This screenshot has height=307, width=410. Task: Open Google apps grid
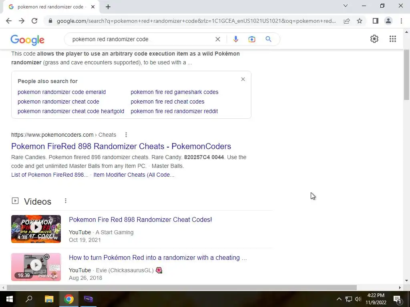tap(392, 39)
